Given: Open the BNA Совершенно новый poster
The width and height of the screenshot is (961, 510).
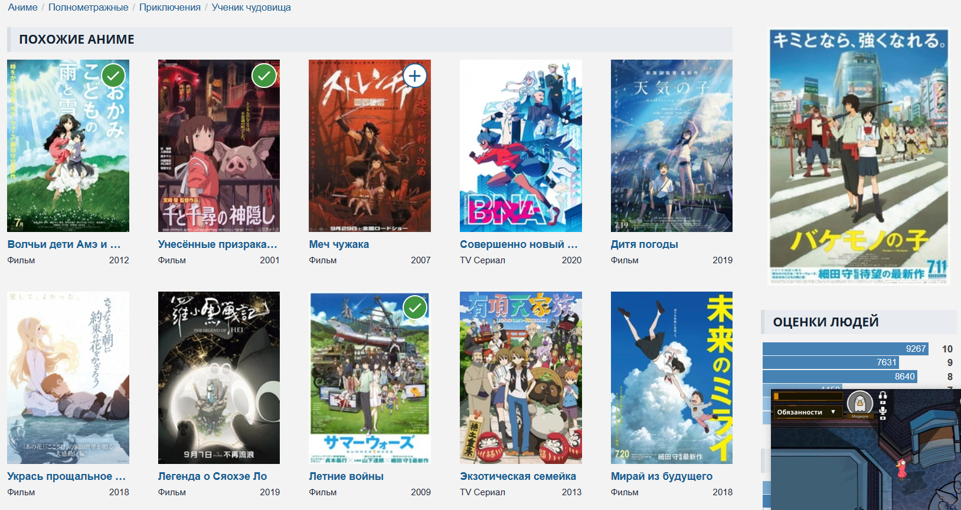Looking at the screenshot, I should (521, 146).
